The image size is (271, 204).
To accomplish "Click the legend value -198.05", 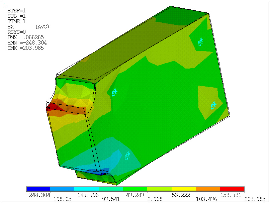I will tap(61, 199).
